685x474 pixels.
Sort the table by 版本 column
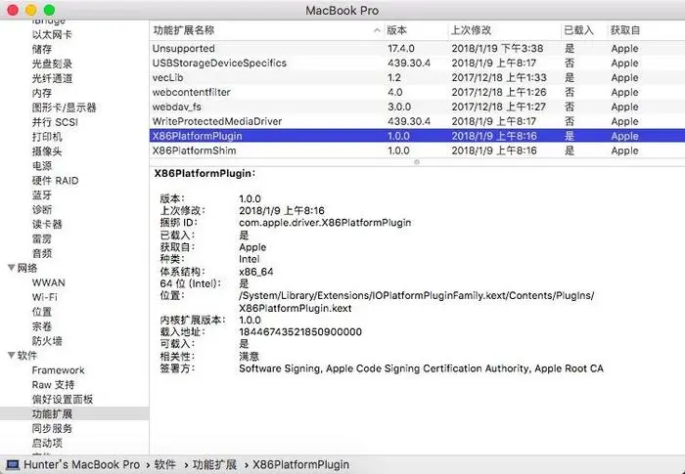[x=411, y=30]
